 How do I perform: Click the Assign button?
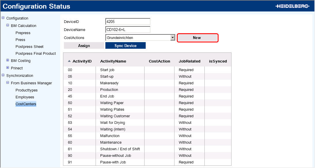tap(84, 46)
